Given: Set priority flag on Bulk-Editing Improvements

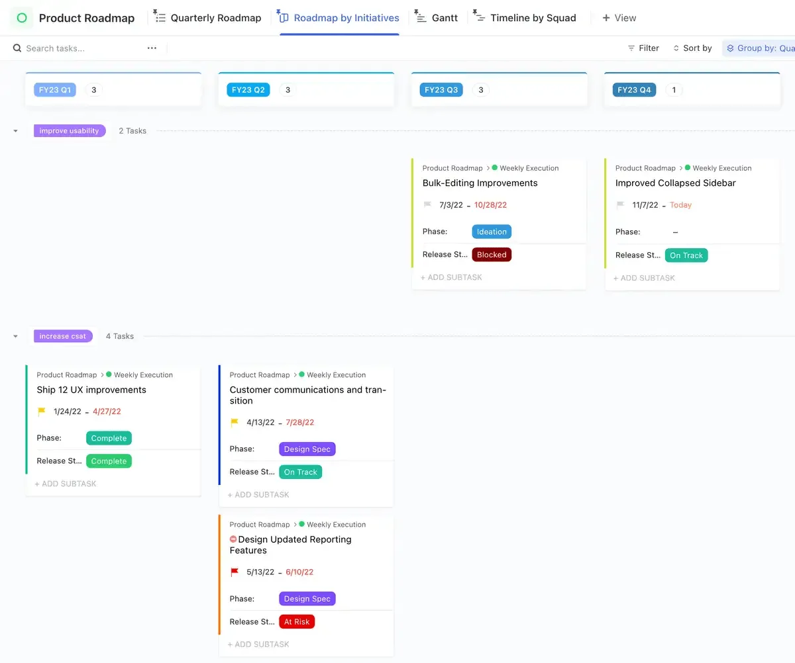Looking at the screenshot, I should (x=427, y=205).
